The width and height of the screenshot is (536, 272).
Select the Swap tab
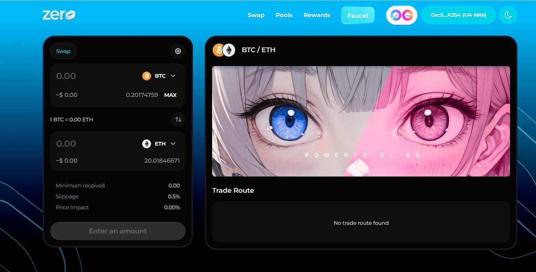(x=63, y=51)
